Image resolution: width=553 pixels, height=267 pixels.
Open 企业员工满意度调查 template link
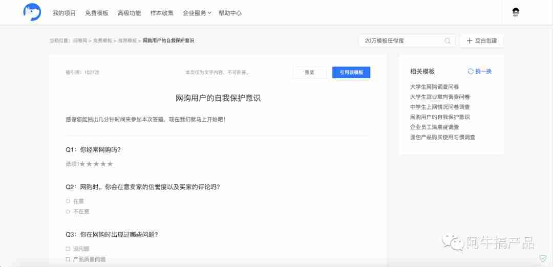(435, 127)
